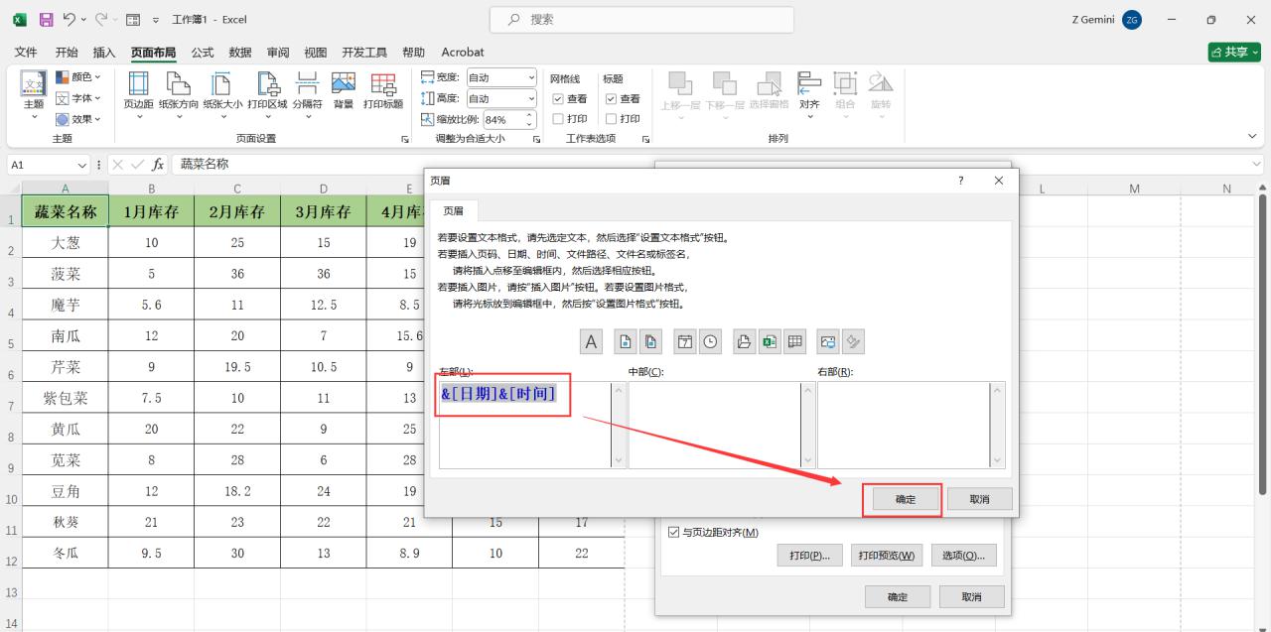
Task: Insert picture icon in header dialog
Action: point(828,342)
